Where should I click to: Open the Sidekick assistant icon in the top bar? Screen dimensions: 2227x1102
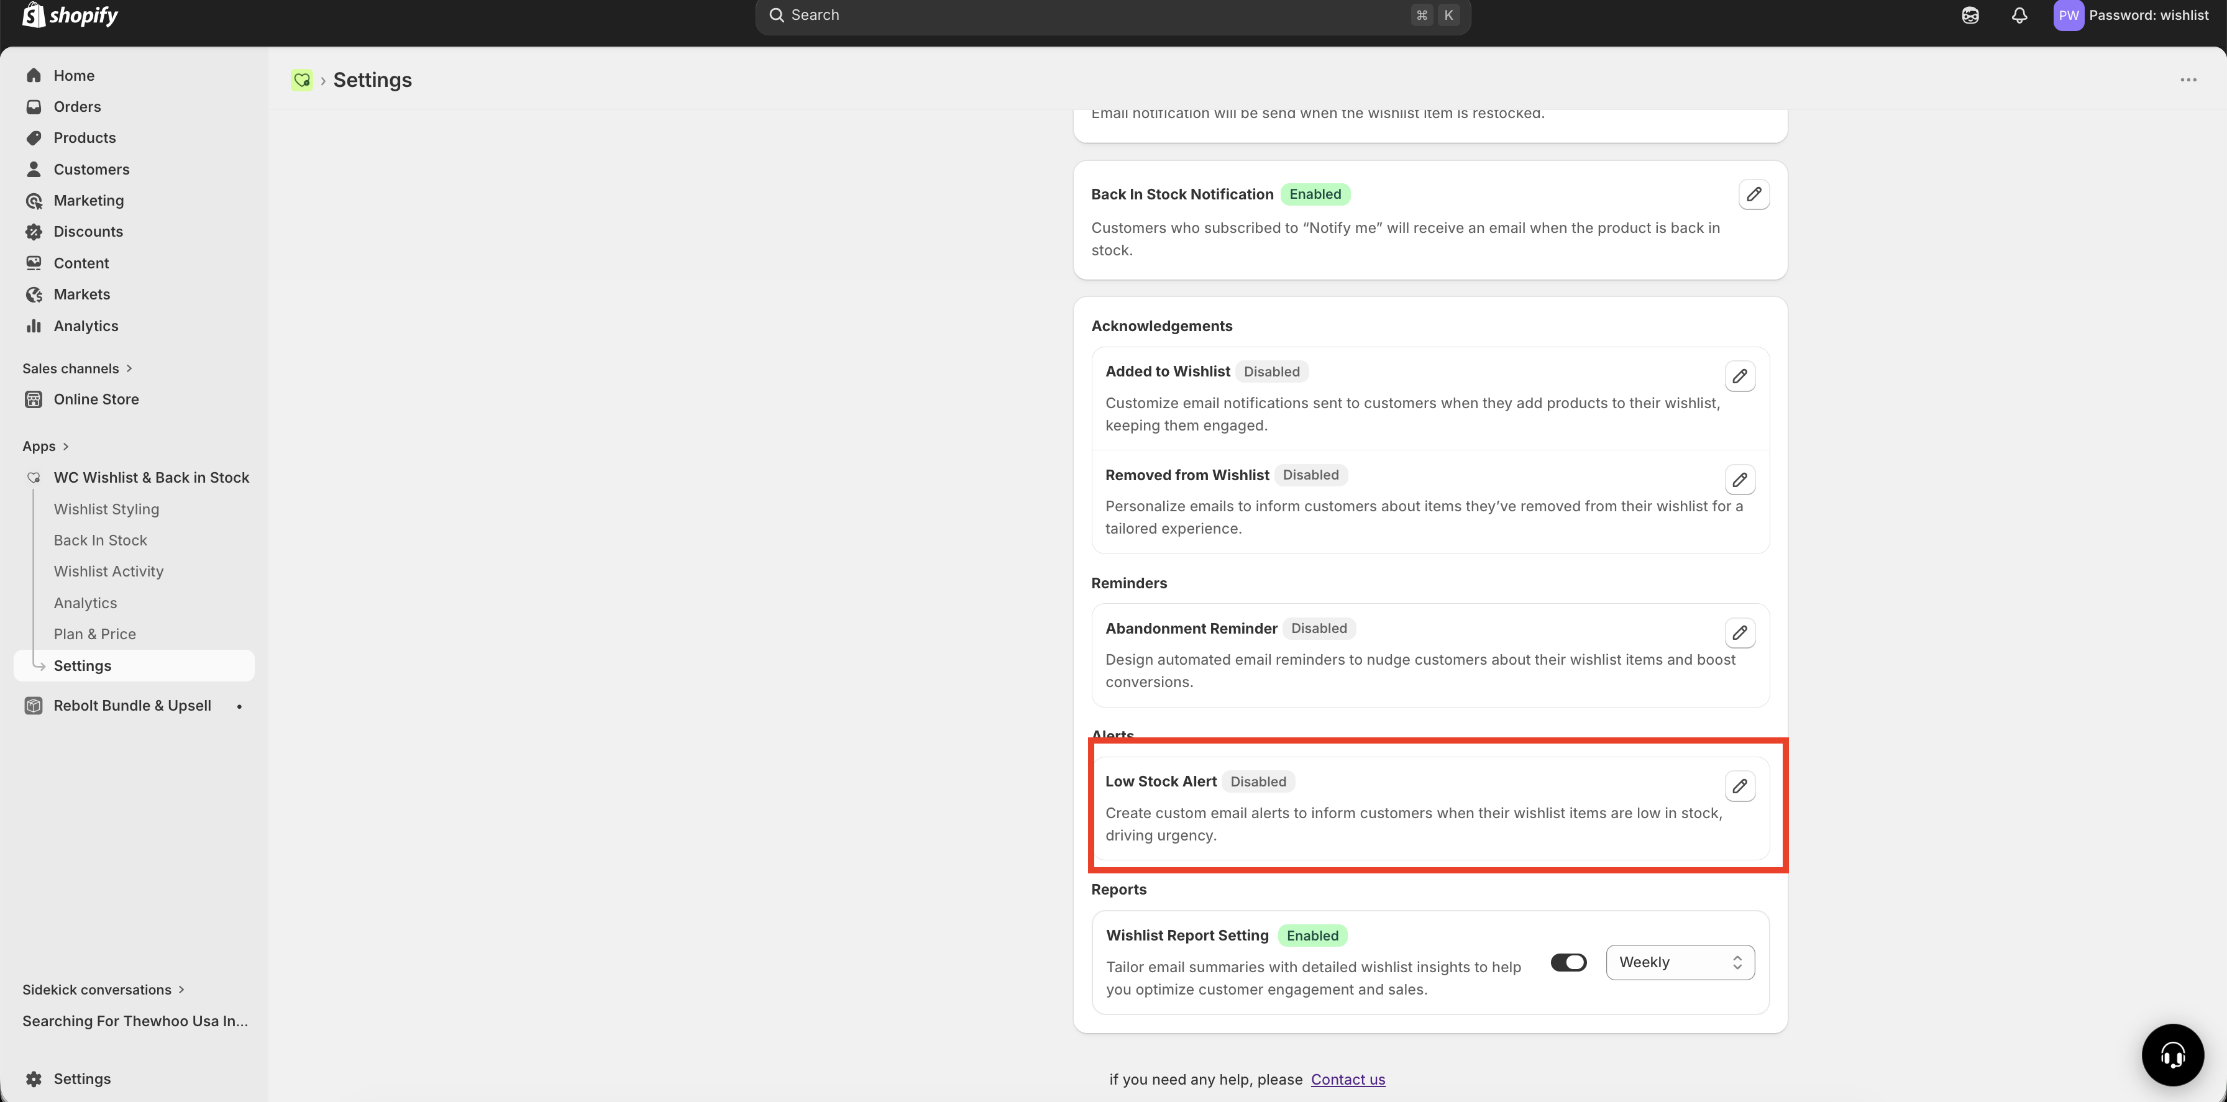[x=1970, y=16]
